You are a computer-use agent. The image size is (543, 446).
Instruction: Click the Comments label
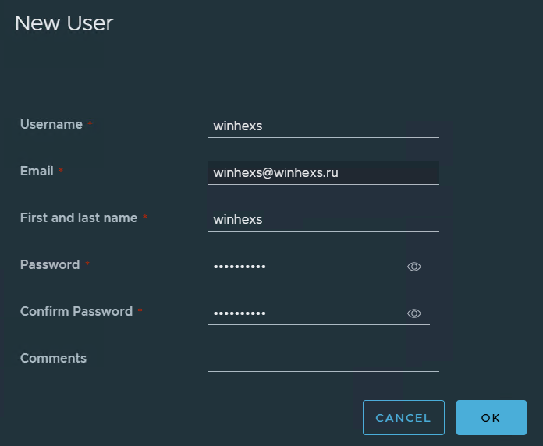point(53,358)
